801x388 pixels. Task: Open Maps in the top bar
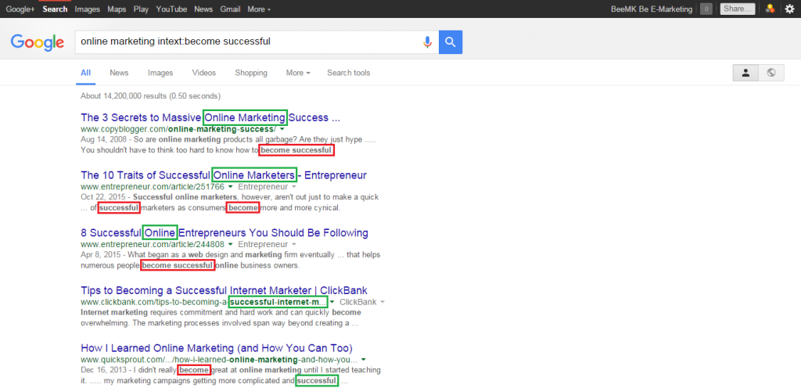tap(117, 9)
